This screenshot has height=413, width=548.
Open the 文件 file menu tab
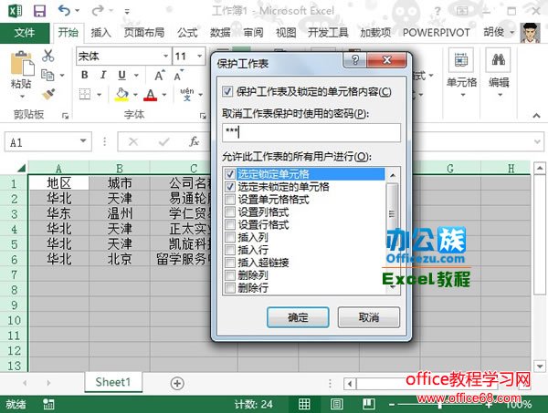click(x=25, y=33)
